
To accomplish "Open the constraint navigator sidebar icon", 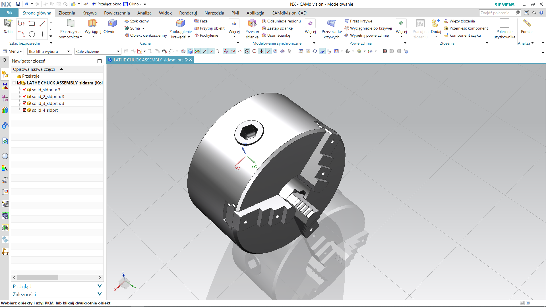I will [5, 86].
